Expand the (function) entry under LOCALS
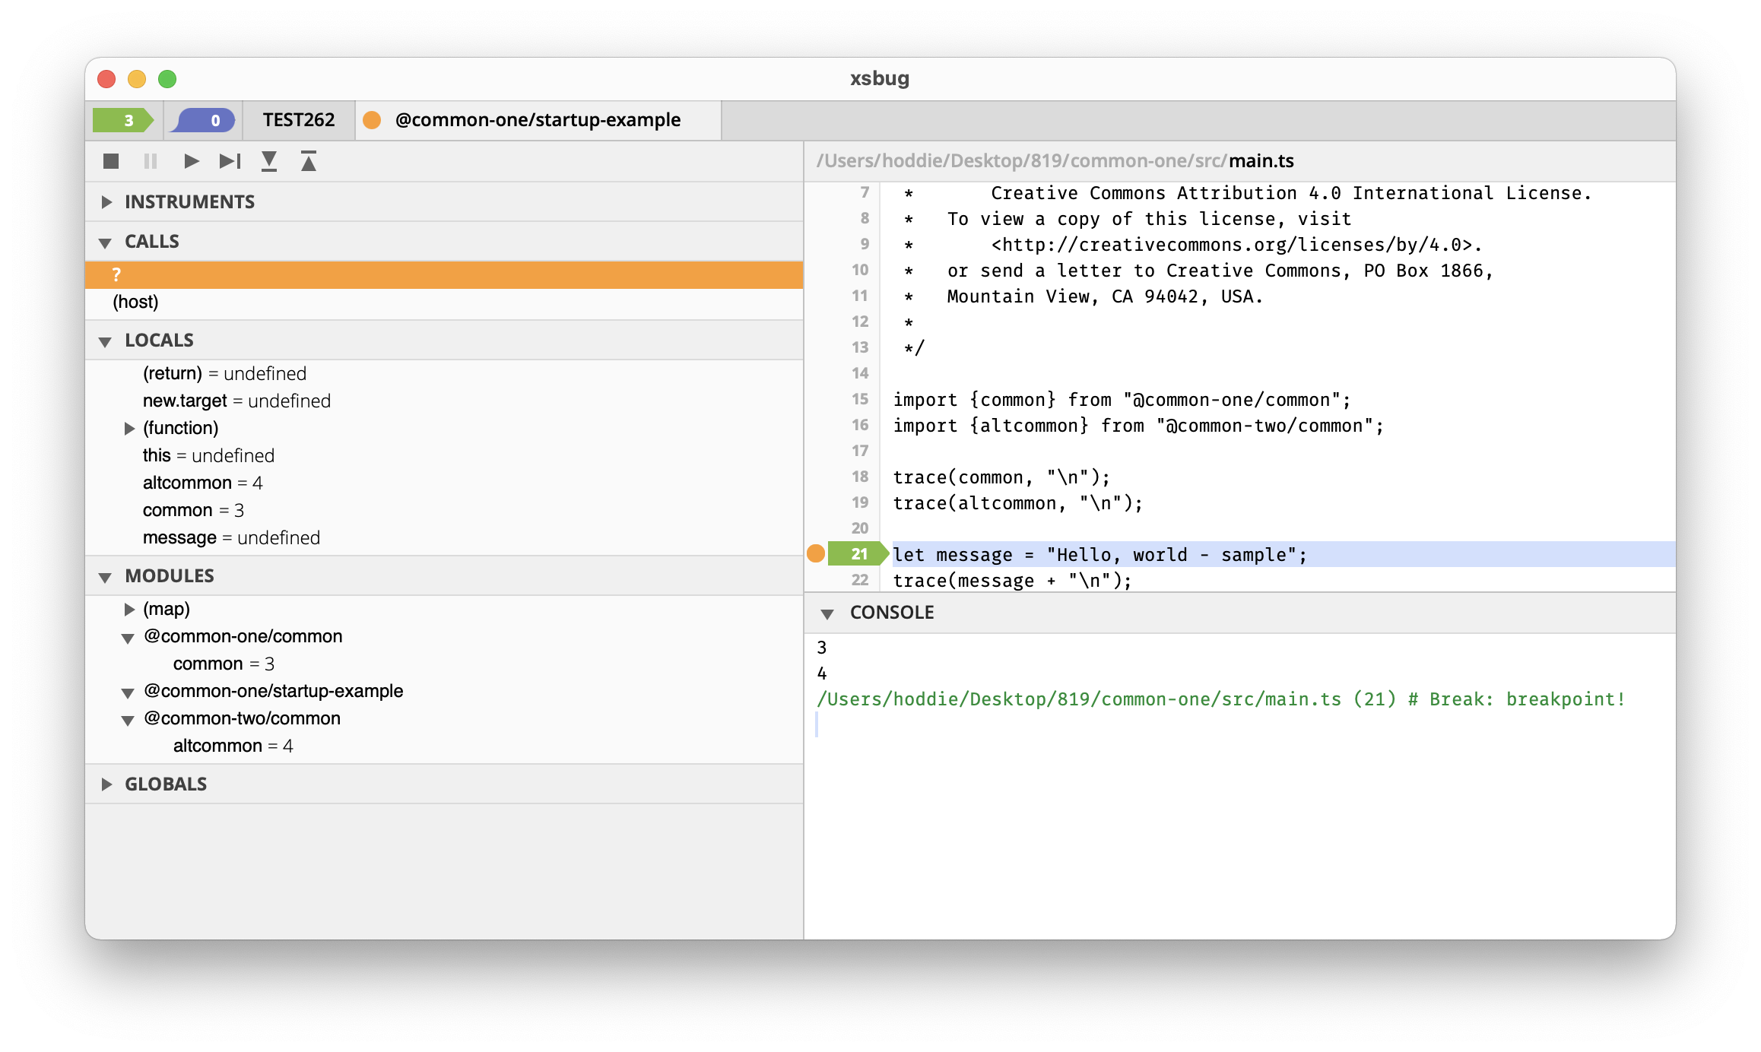The width and height of the screenshot is (1761, 1052). coord(129,428)
